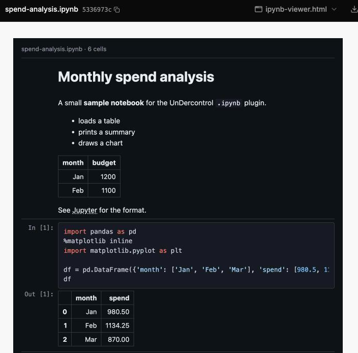Copy the commit hash 5336973c
Viewport: 358px width, 353px height.
[116, 10]
